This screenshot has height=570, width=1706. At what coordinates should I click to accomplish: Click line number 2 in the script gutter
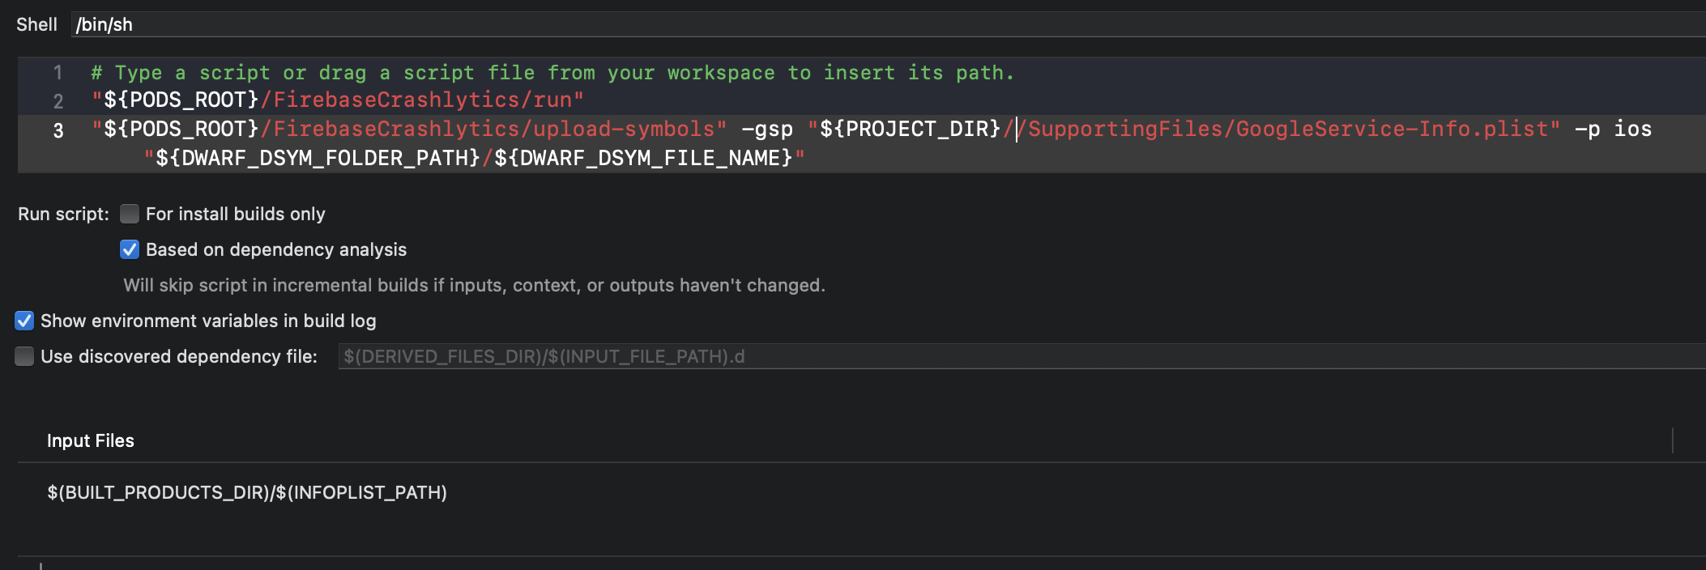tap(58, 101)
